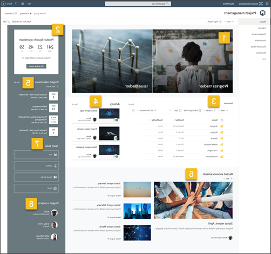Select Home in the site navigation
The width and height of the screenshot is (271, 254).
254,22
